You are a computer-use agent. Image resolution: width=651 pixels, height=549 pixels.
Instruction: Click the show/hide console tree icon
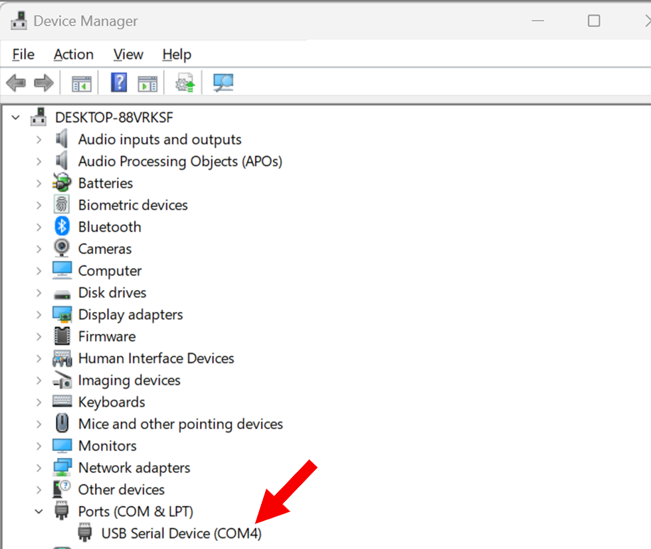point(81,83)
